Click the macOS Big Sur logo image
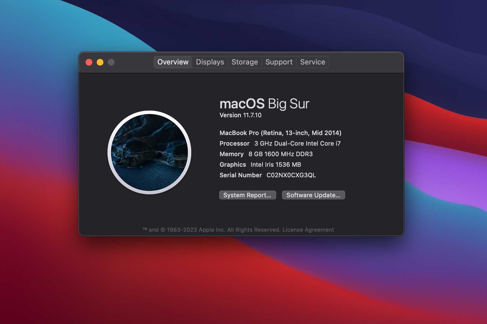 149,152
